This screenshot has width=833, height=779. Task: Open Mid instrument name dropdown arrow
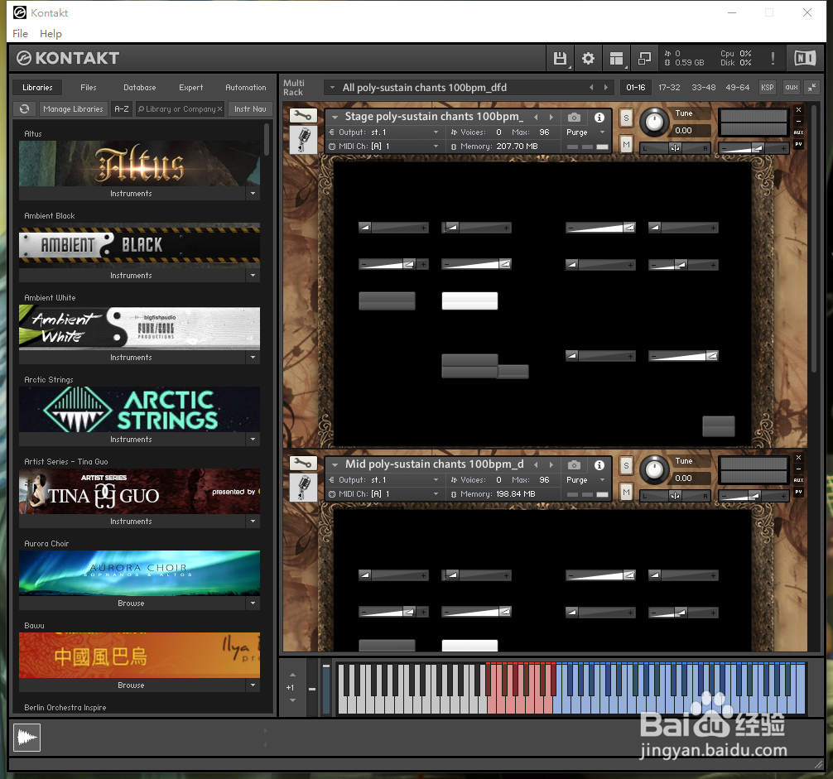pyautogui.click(x=335, y=464)
